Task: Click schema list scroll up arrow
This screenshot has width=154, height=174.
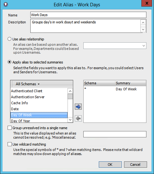Action: [70, 91]
